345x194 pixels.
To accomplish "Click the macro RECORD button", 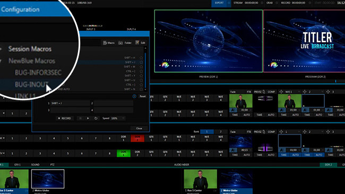I will click(64, 118).
